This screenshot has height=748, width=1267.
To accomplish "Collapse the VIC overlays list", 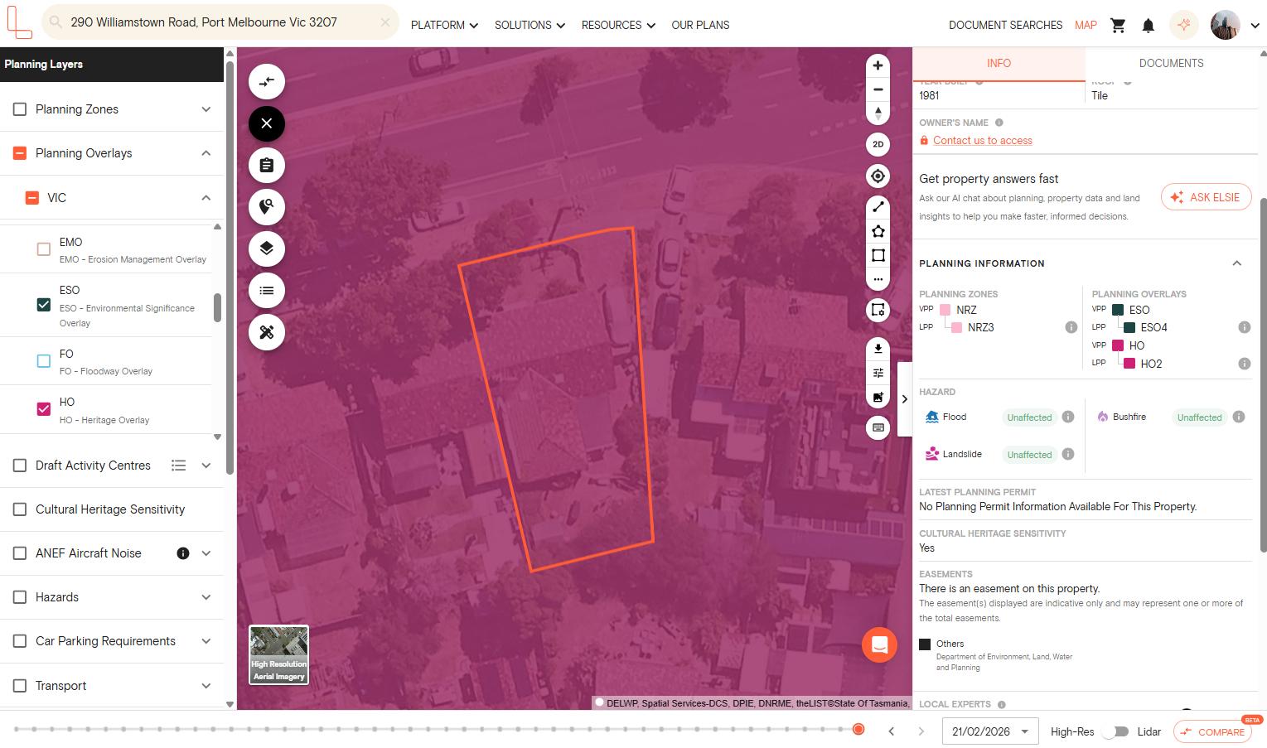I will pos(206,198).
